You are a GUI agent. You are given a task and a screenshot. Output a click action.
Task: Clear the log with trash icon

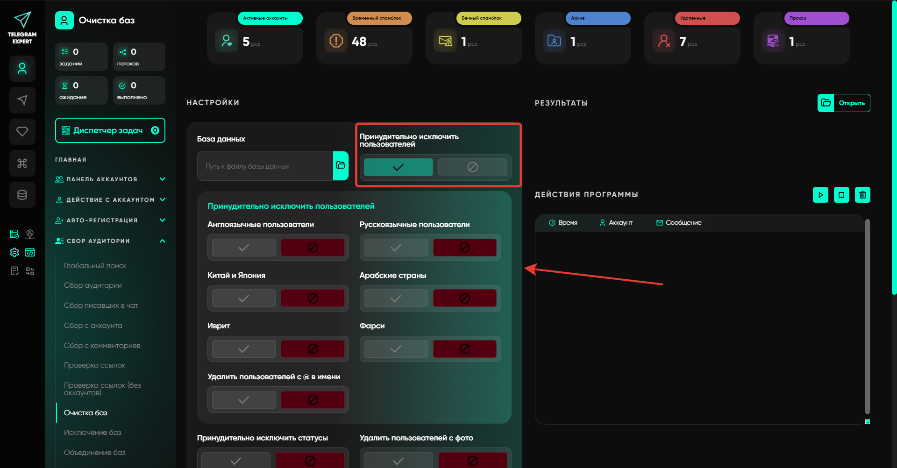pos(862,195)
